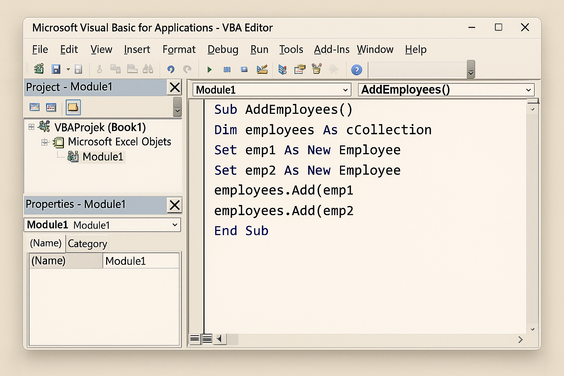
Task: Open Project panel toolbar overflow arrow
Action: [177, 107]
